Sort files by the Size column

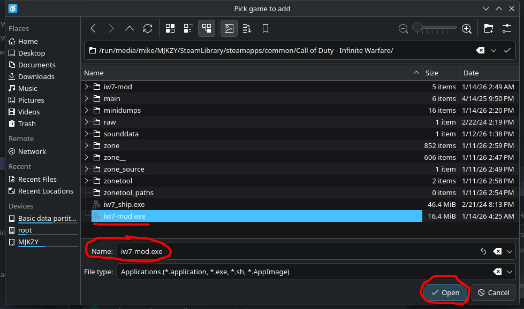[x=431, y=73]
